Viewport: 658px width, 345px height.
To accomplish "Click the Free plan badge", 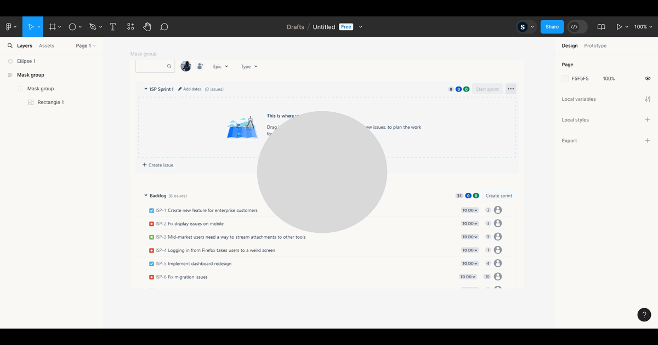I will (346, 27).
